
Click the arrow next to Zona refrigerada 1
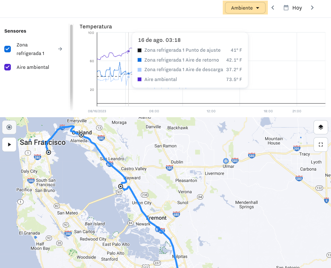(x=60, y=49)
